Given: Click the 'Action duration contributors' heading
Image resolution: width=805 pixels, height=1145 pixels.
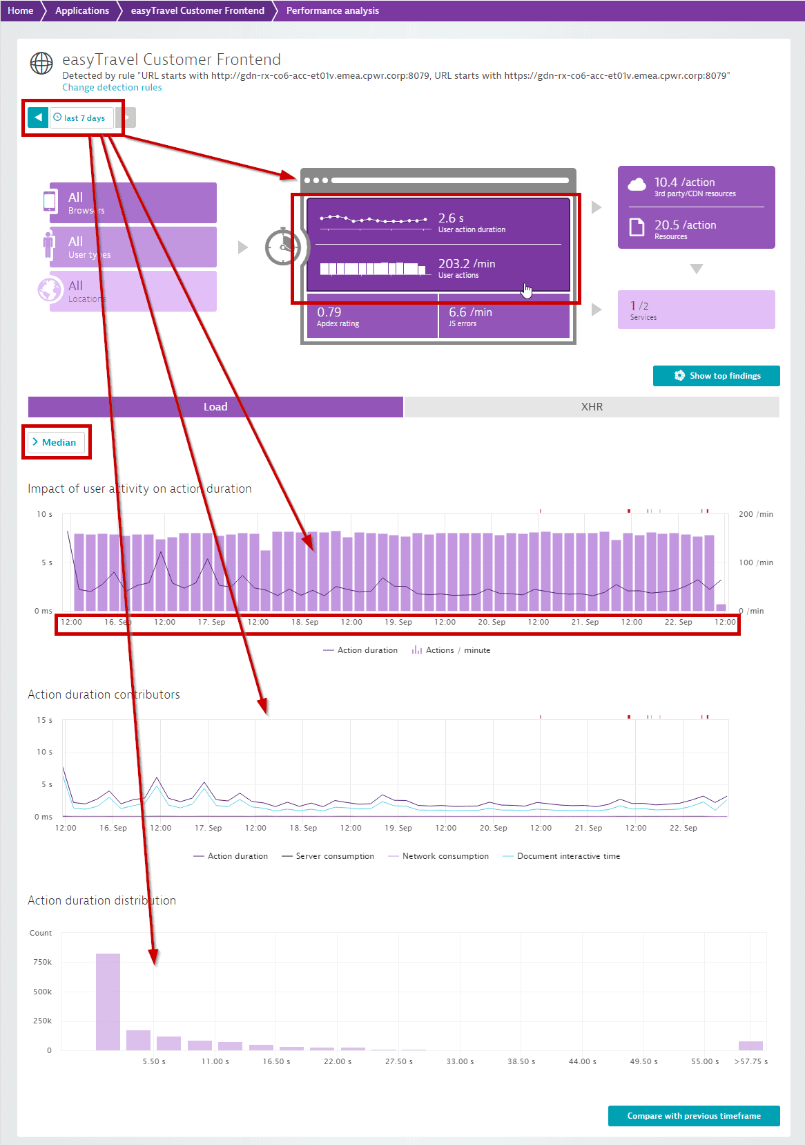Looking at the screenshot, I should (x=104, y=694).
